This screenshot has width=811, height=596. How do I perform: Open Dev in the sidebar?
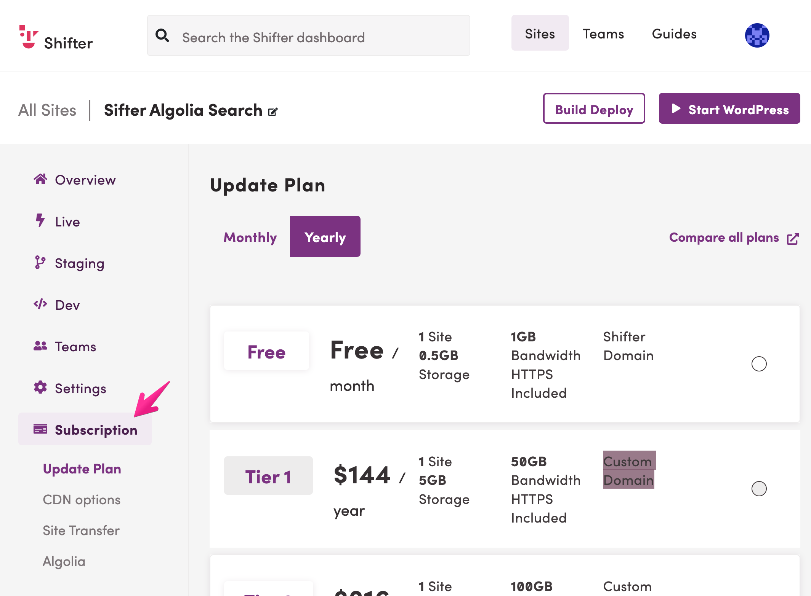coord(67,305)
